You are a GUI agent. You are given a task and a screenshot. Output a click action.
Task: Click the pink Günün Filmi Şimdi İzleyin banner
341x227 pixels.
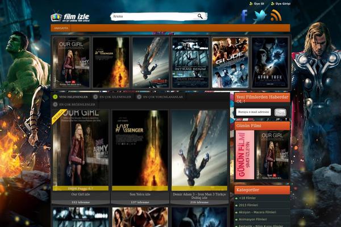click(245, 155)
